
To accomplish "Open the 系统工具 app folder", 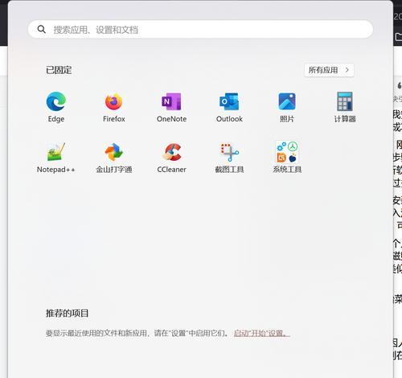I will (x=287, y=158).
